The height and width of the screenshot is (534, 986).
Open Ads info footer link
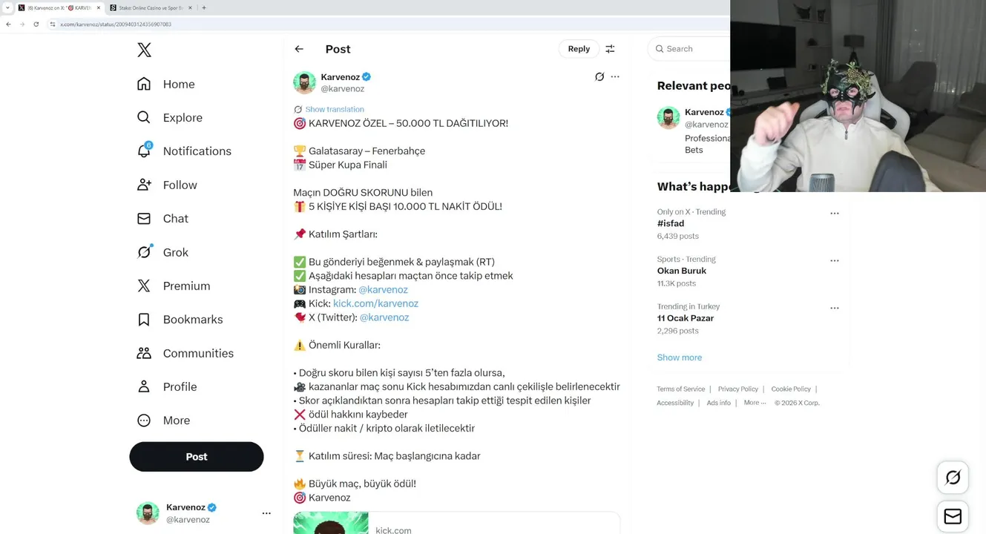point(718,403)
